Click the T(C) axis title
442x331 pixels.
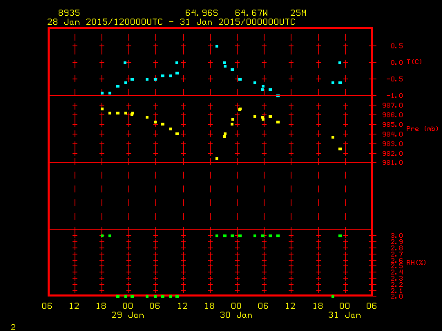click(414, 61)
